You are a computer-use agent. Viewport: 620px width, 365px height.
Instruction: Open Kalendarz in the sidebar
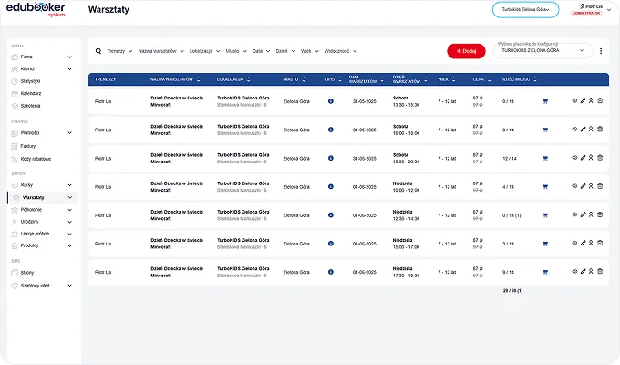pyautogui.click(x=32, y=93)
